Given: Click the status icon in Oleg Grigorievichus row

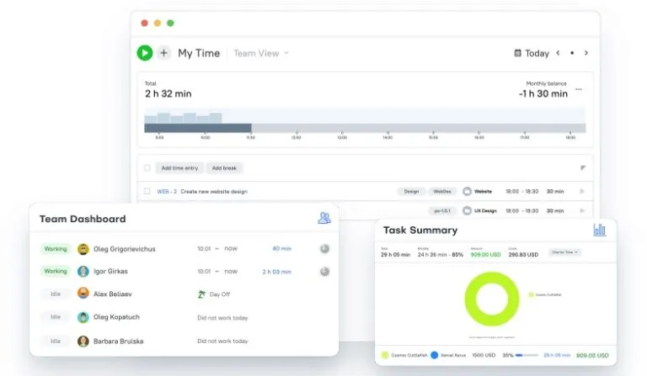Looking at the screenshot, I should 324,249.
